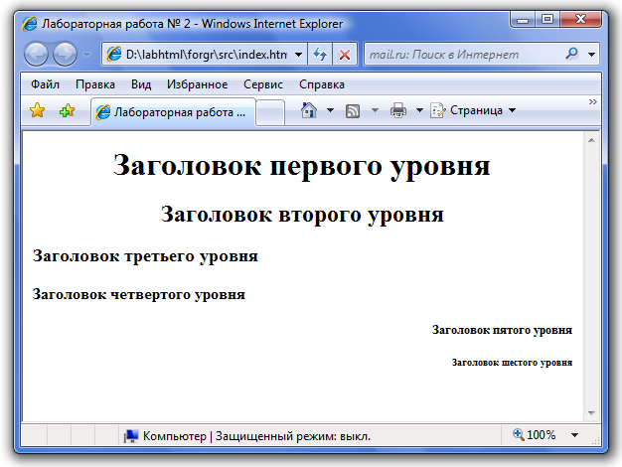Click the Компьютер zone icon in status bar
The image size is (622, 467).
pos(131,436)
